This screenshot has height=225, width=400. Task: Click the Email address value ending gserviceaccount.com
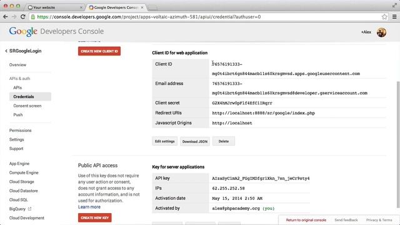coord(289,88)
